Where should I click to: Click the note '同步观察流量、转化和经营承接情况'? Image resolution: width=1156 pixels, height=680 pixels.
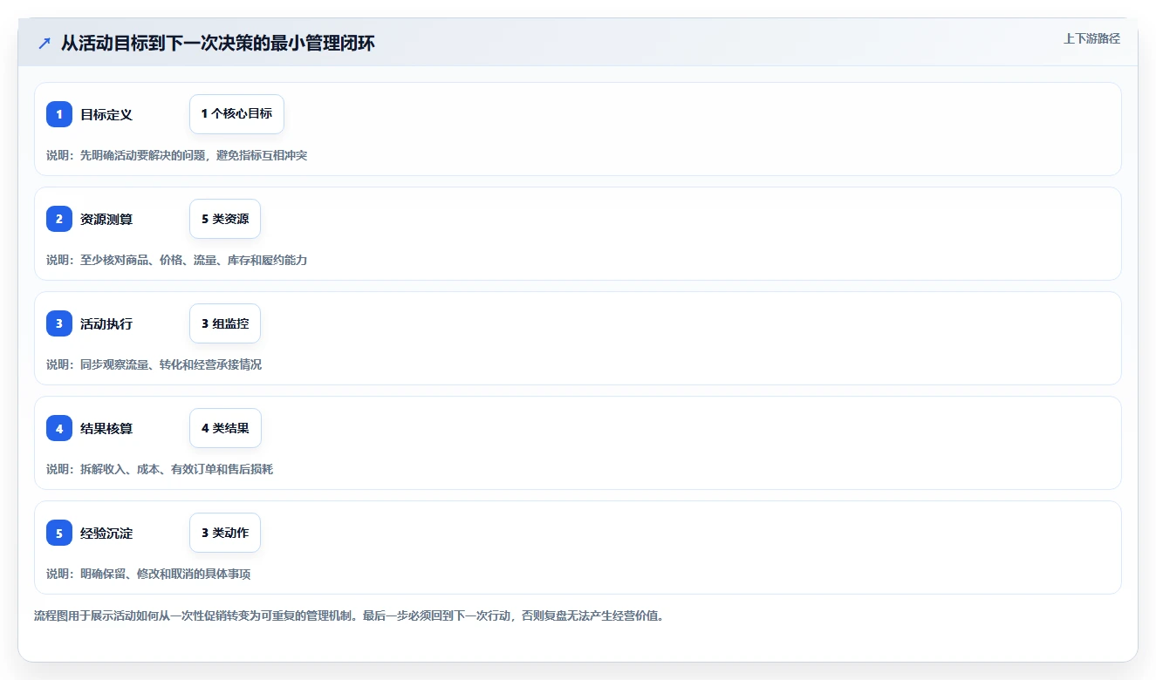coord(154,364)
